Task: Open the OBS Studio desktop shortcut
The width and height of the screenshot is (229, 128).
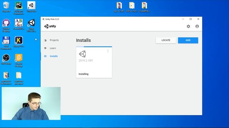Action: (x=6, y=59)
